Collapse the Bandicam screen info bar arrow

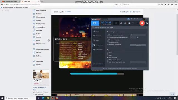click(147, 27)
